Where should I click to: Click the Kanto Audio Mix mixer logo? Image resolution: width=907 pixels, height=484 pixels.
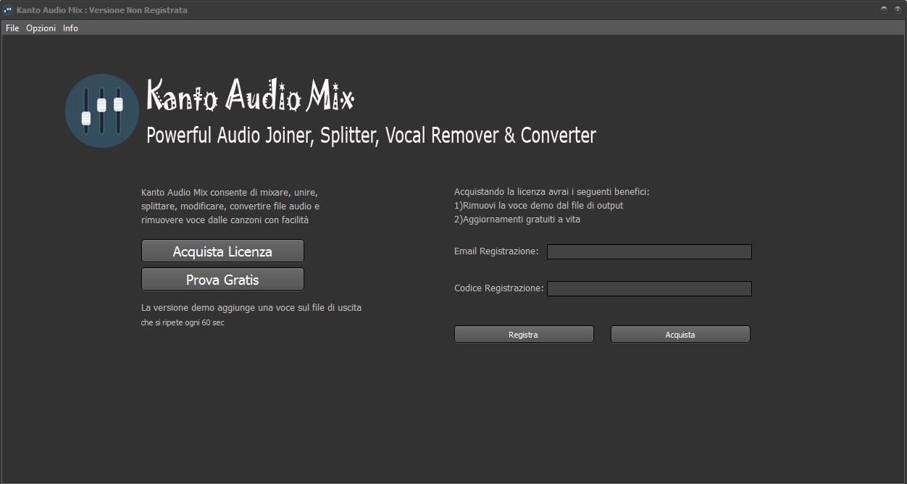click(x=101, y=111)
